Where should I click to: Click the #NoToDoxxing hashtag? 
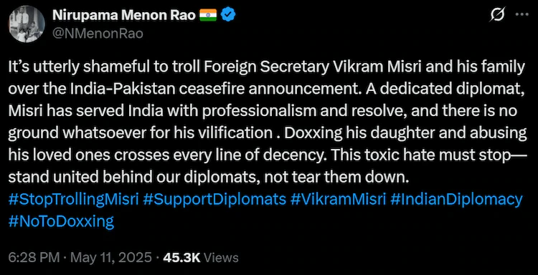tap(61, 221)
